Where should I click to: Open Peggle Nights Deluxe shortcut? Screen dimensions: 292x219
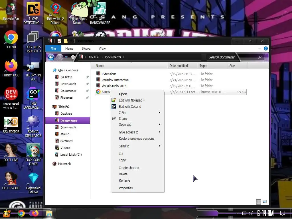click(78, 13)
